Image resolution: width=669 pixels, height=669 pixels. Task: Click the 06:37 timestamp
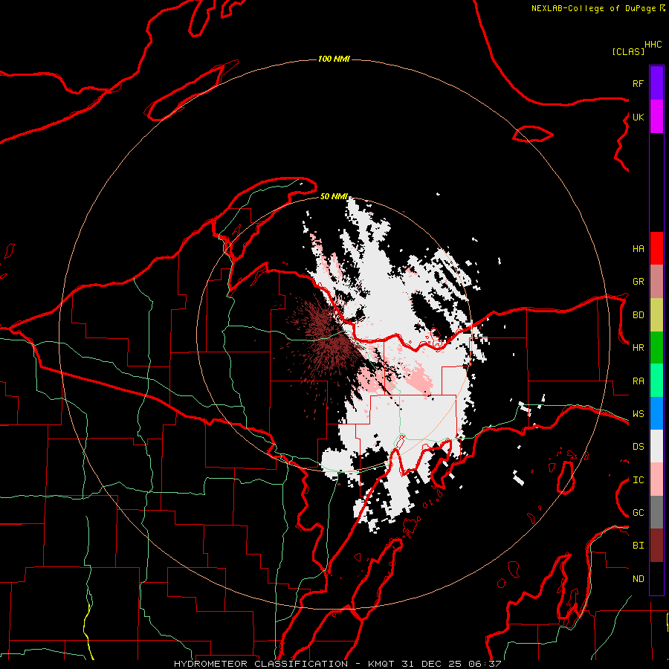485,664
